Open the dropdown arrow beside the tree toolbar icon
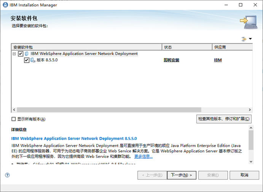Viewport: 263px width, 192px height. [250, 39]
